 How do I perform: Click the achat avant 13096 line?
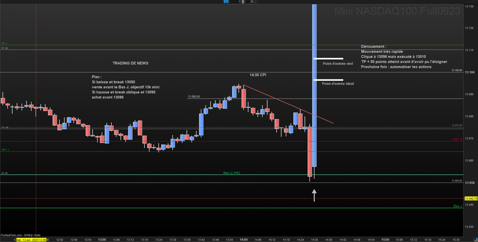pyautogui.click(x=108, y=97)
